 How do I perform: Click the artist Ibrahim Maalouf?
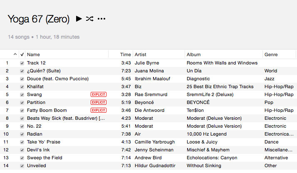pyautogui.click(x=152, y=79)
